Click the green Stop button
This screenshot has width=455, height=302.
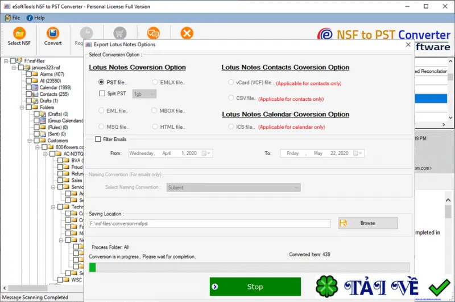pos(255,287)
